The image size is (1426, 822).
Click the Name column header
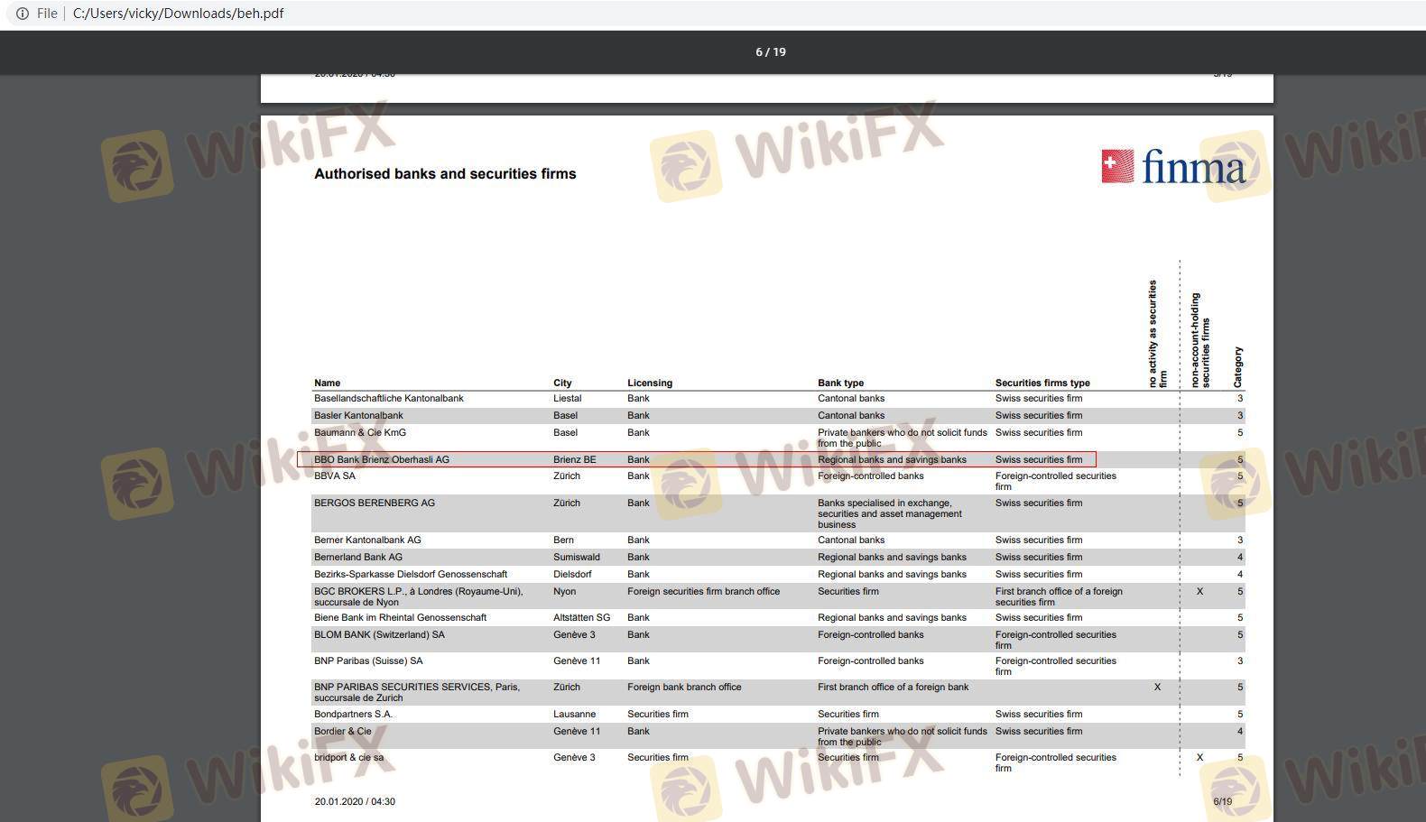[x=327, y=383]
